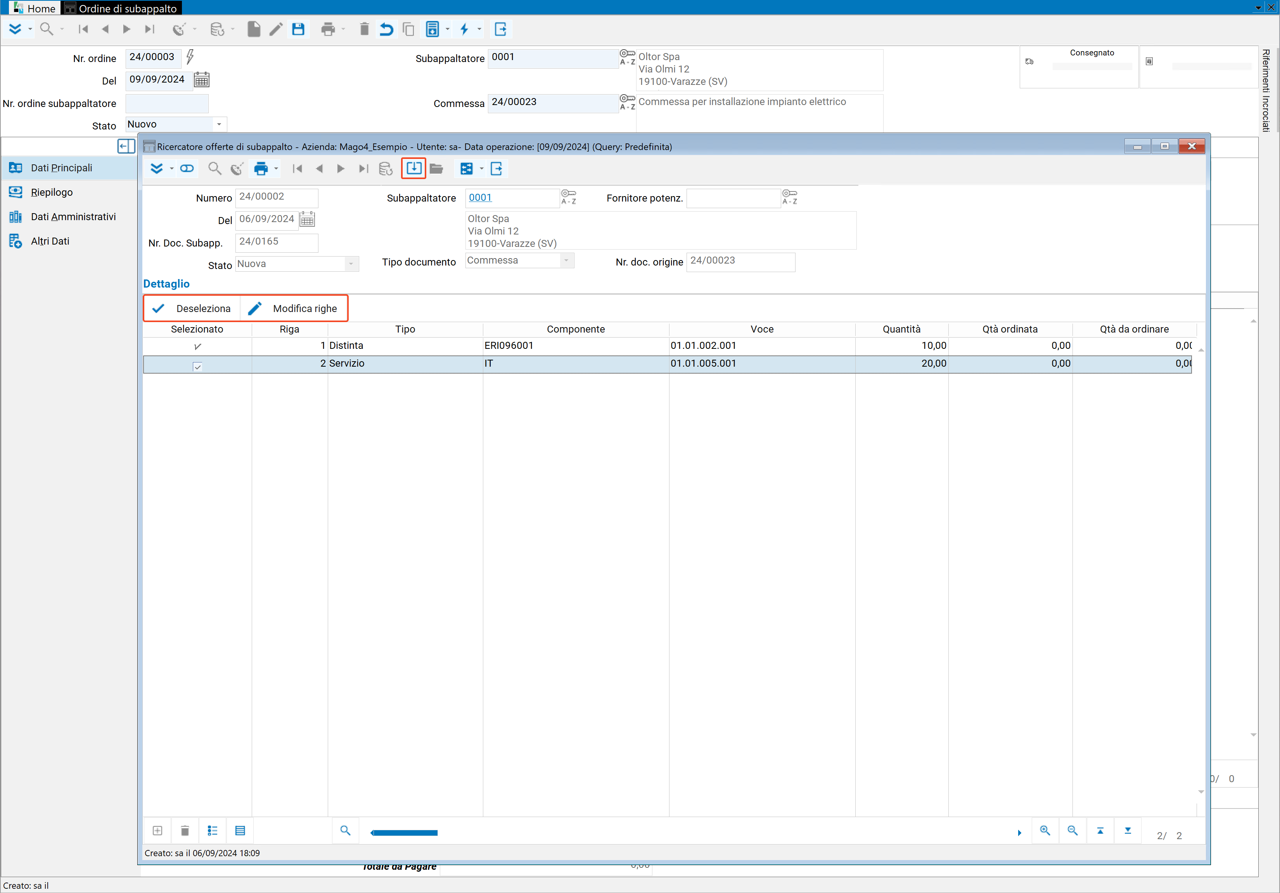Toggle Selezionato checkbox for Servizio row
The image size is (1280, 893).
197,367
